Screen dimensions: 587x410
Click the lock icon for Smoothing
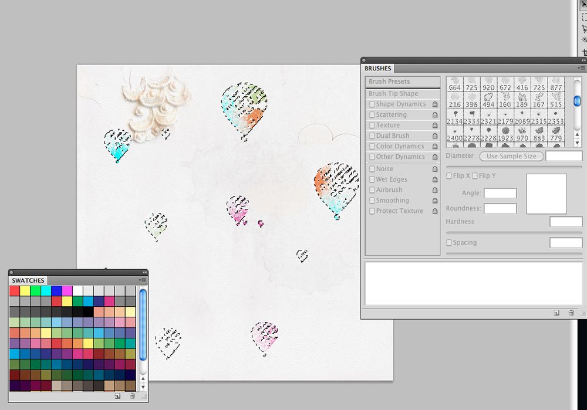click(435, 201)
